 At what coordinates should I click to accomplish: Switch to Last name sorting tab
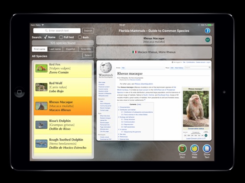(55, 49)
